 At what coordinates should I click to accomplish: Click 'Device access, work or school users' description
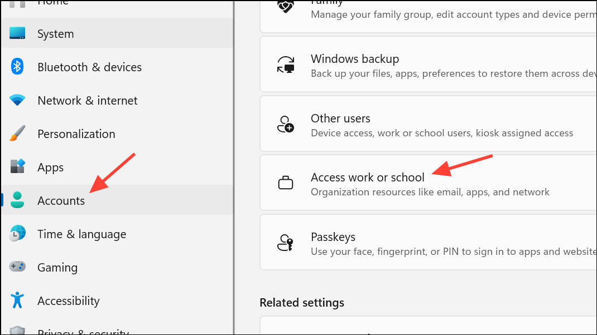(x=442, y=133)
